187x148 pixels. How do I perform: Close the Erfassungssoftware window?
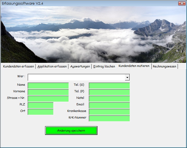[x=182, y=3]
